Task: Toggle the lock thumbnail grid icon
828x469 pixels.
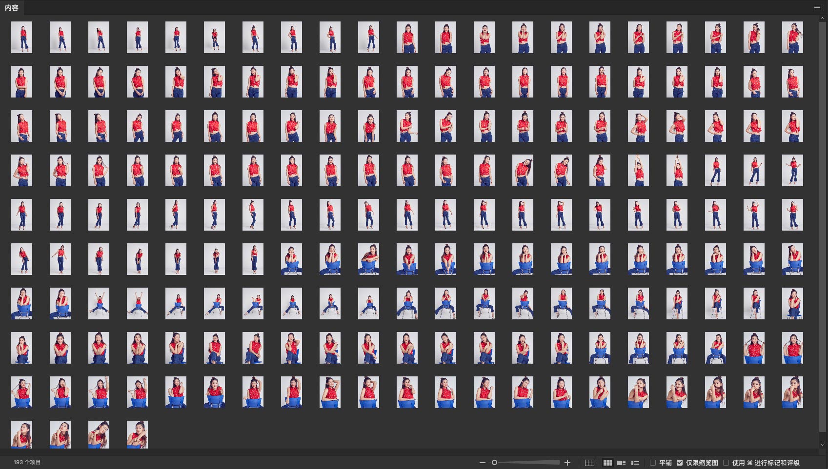Action: point(589,463)
